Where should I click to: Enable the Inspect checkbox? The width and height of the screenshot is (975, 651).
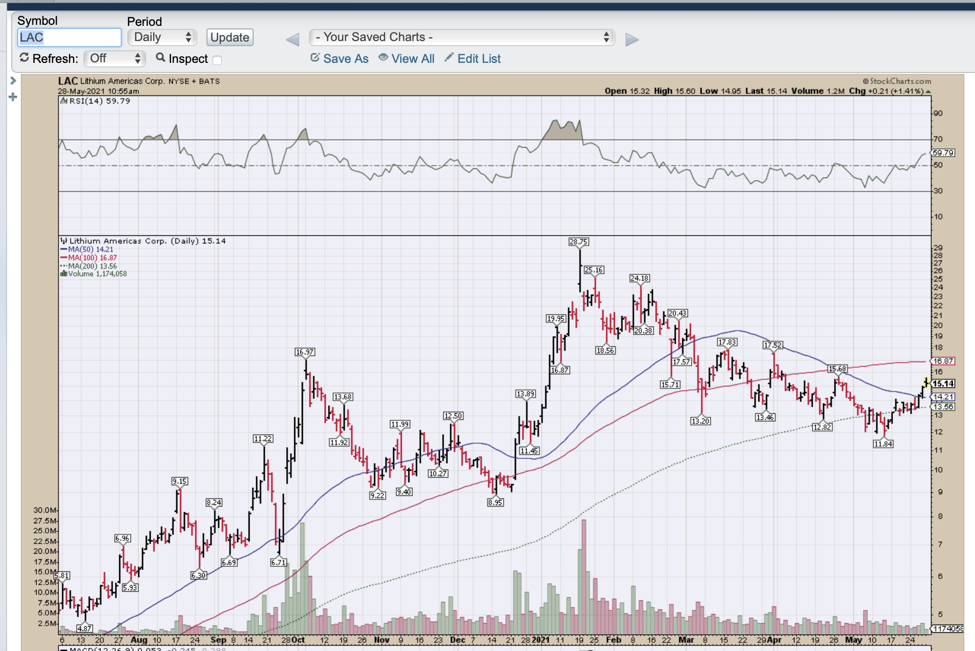pos(217,60)
